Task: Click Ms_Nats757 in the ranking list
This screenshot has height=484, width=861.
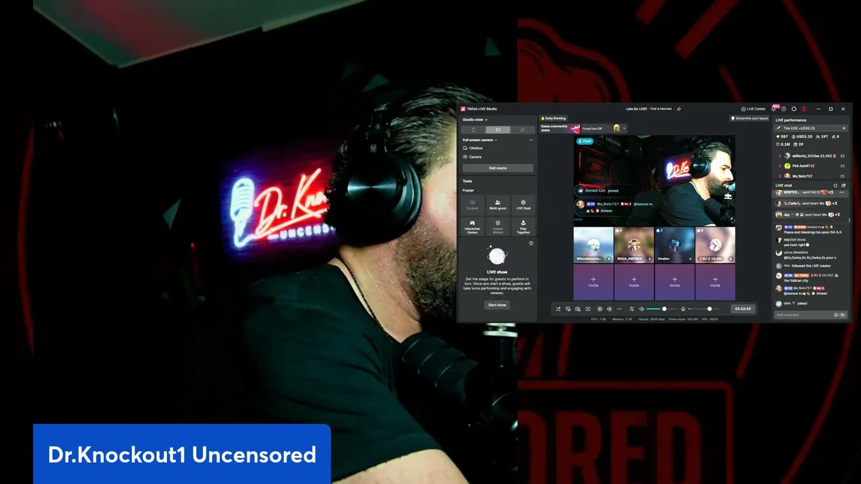Action: [x=802, y=176]
